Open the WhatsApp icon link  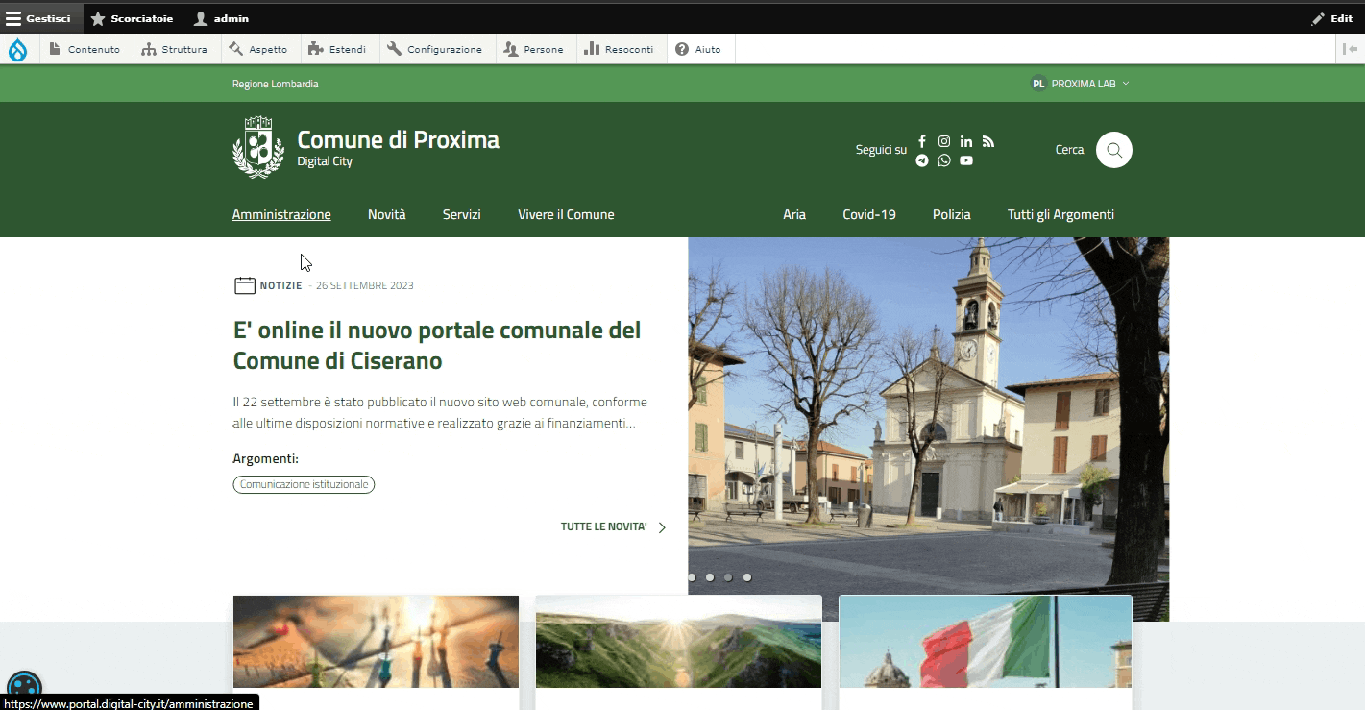944,160
